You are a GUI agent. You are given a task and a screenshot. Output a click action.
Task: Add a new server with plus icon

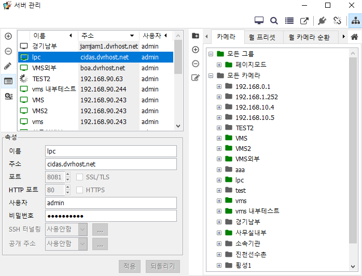point(8,36)
